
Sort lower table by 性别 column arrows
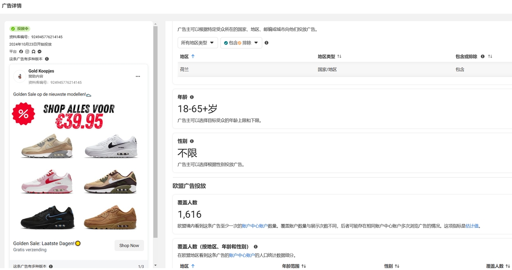coord(397,266)
